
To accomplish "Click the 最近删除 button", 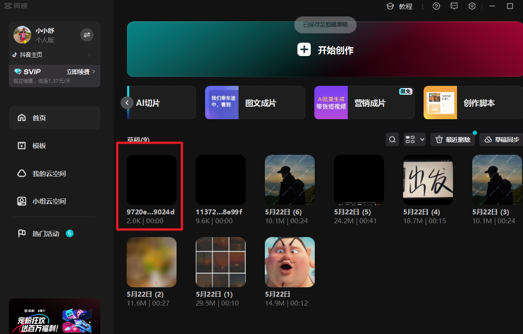I will 453,140.
